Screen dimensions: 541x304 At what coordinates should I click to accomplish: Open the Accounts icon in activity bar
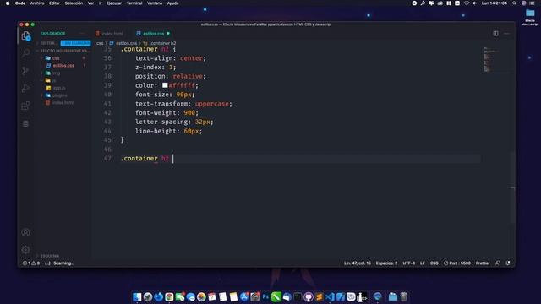(x=25, y=232)
